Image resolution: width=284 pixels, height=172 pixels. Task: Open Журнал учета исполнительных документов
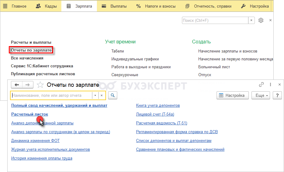pos(50,149)
